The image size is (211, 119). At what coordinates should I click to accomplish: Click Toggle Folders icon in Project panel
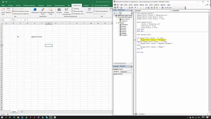click(x=120, y=13)
